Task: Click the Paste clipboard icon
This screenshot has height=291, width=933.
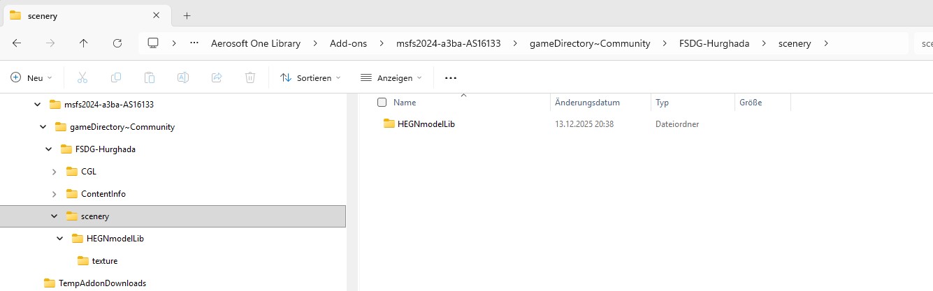Action: (x=150, y=78)
